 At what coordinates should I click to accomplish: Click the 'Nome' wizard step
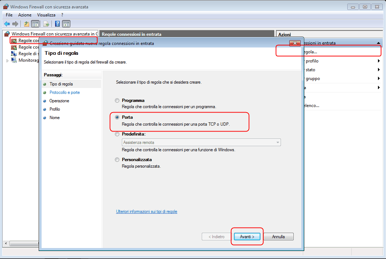click(54, 118)
